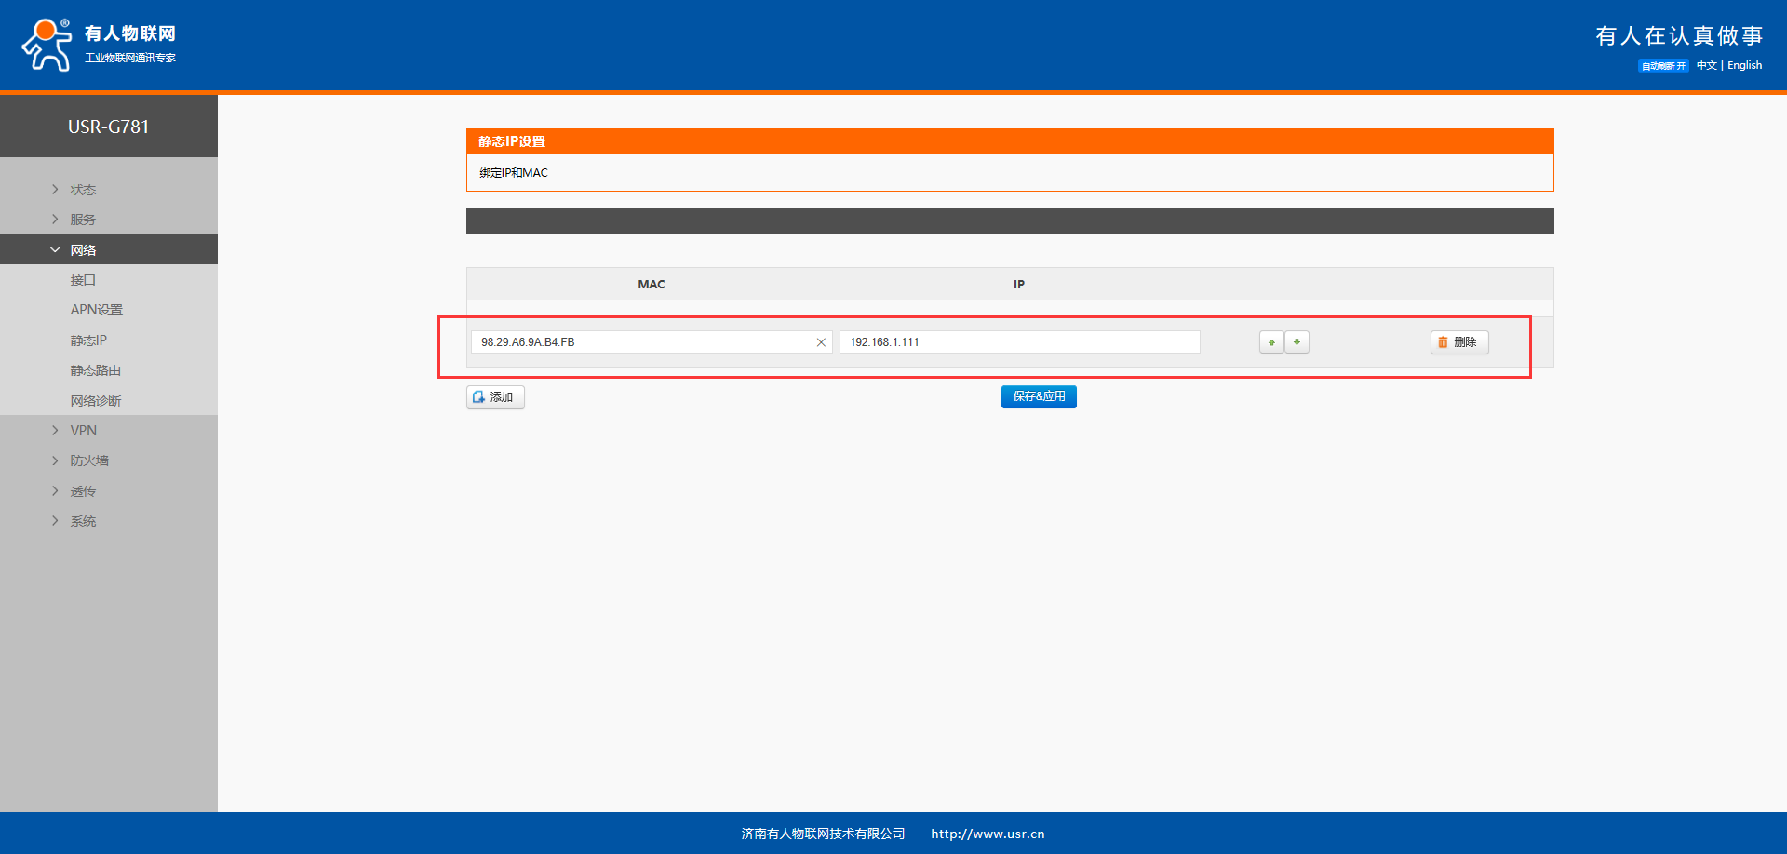Collapse the 网络 menu section
Screen dimensions: 1787x854
tap(83, 250)
